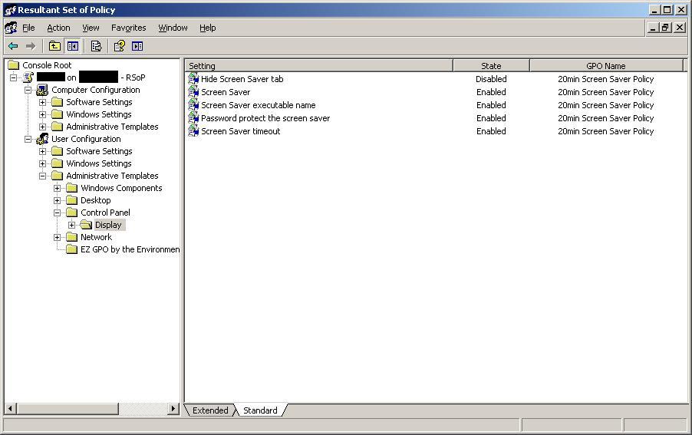This screenshot has width=692, height=435.
Task: Go back with the left arrow toolbar button
Action: tap(13, 46)
